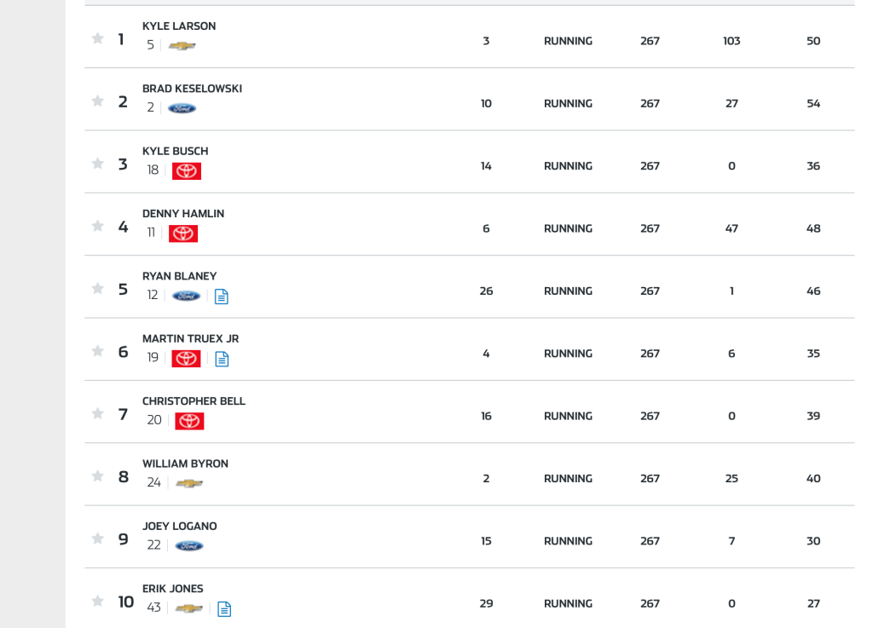
Task: Click the Toyota logo next to Christopher Bell
Action: 189,421
